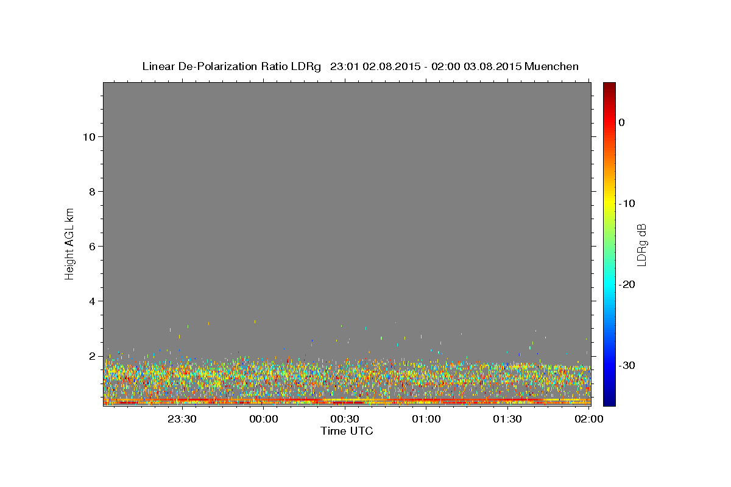The height and width of the screenshot is (487, 731).
Task: Click the colorbar value -30 label
Action: 627,365
